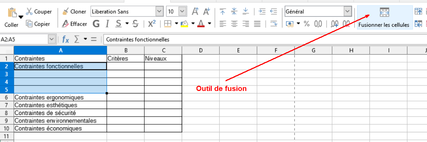Click the Effacer clear formatting icon
Viewport: 427px width, 142px height.
click(x=65, y=24)
